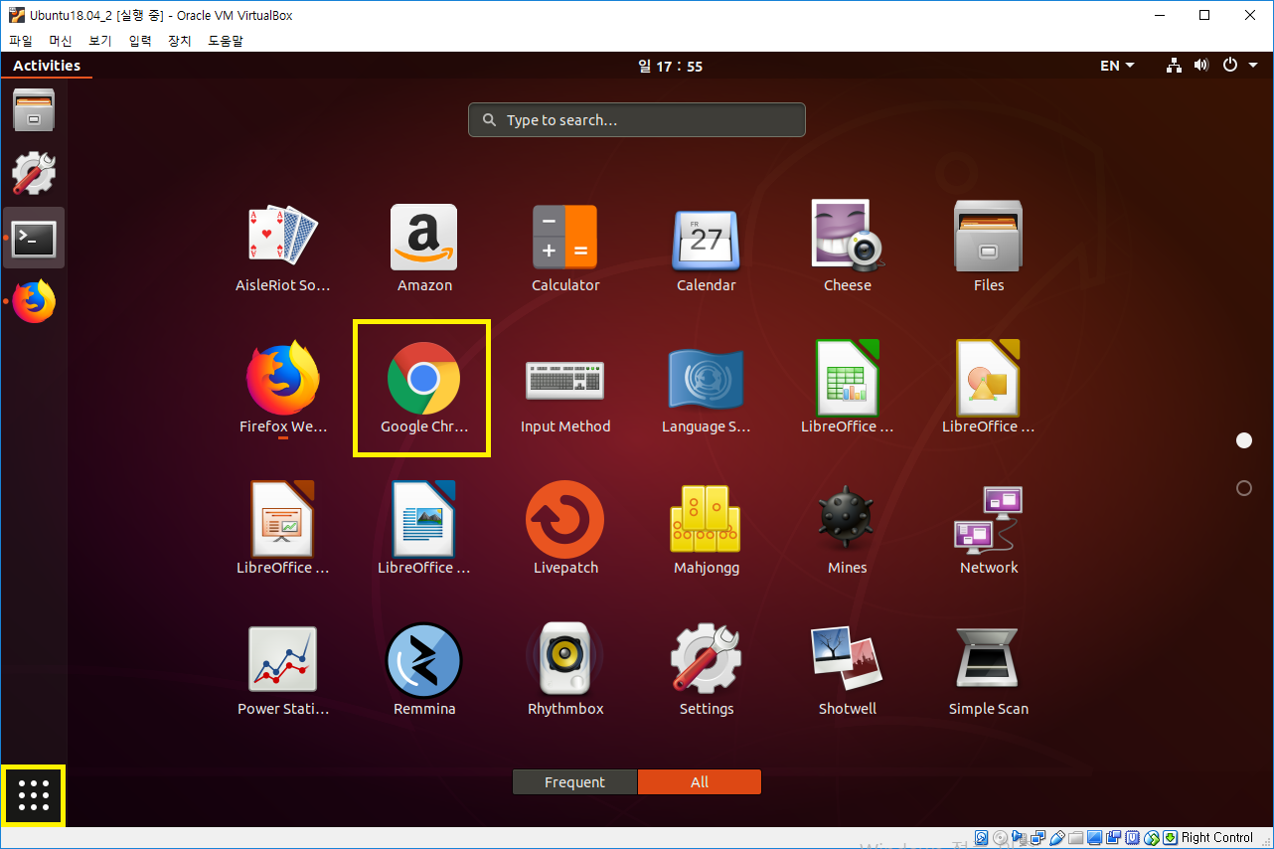Click the keyboard capture arrow icon
This screenshot has width=1274, height=849.
click(1171, 838)
